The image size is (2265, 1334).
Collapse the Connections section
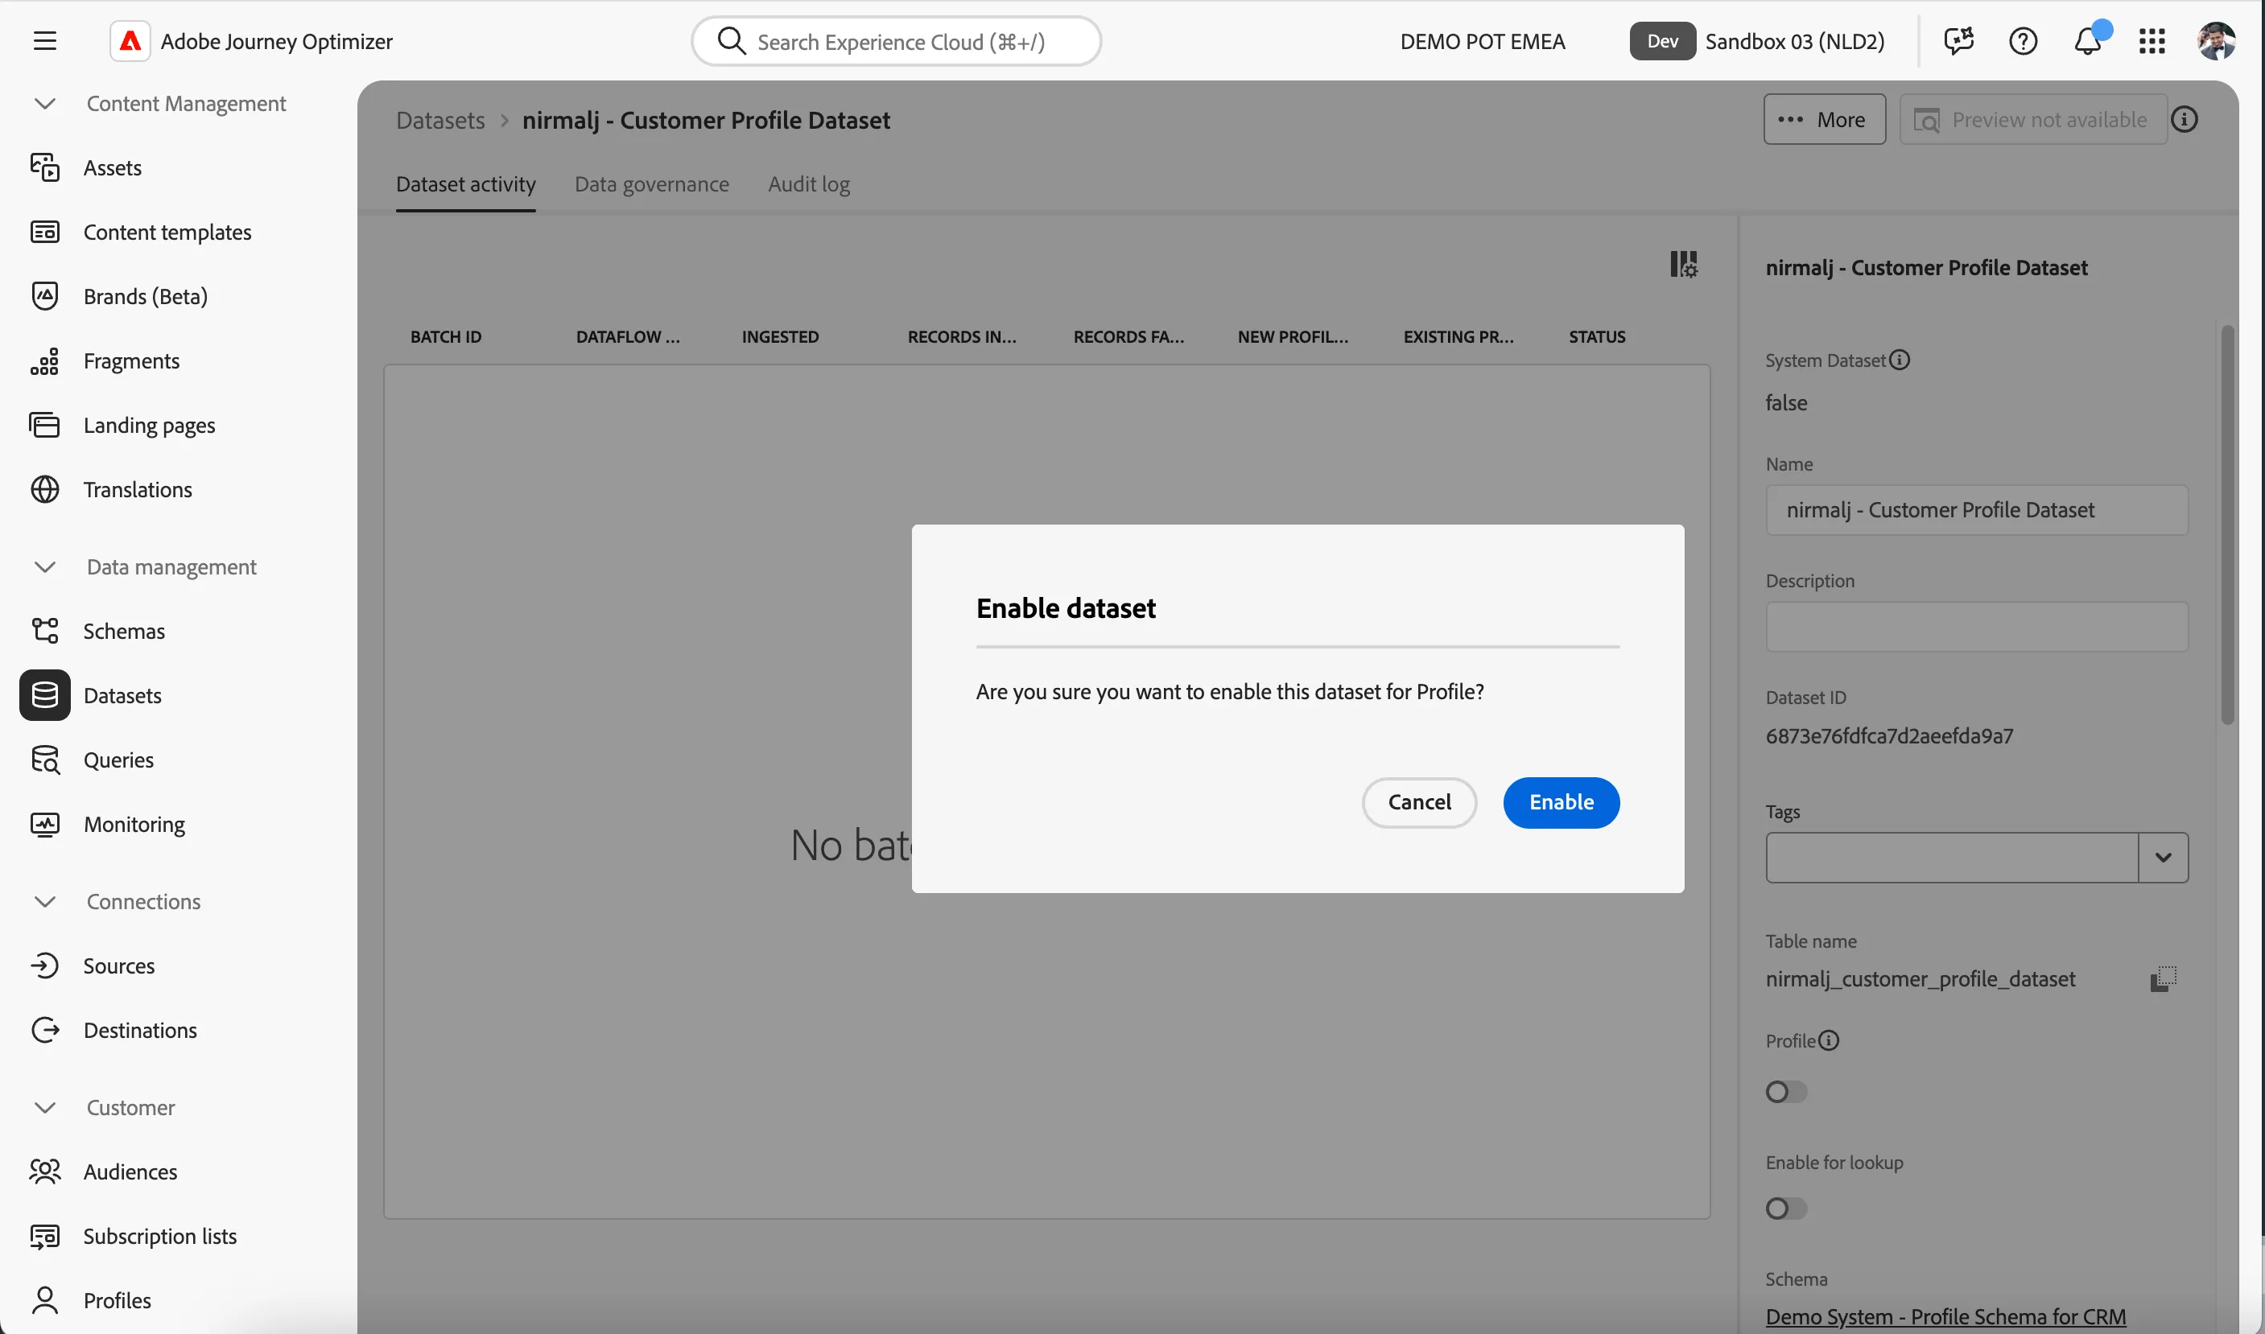tap(45, 902)
